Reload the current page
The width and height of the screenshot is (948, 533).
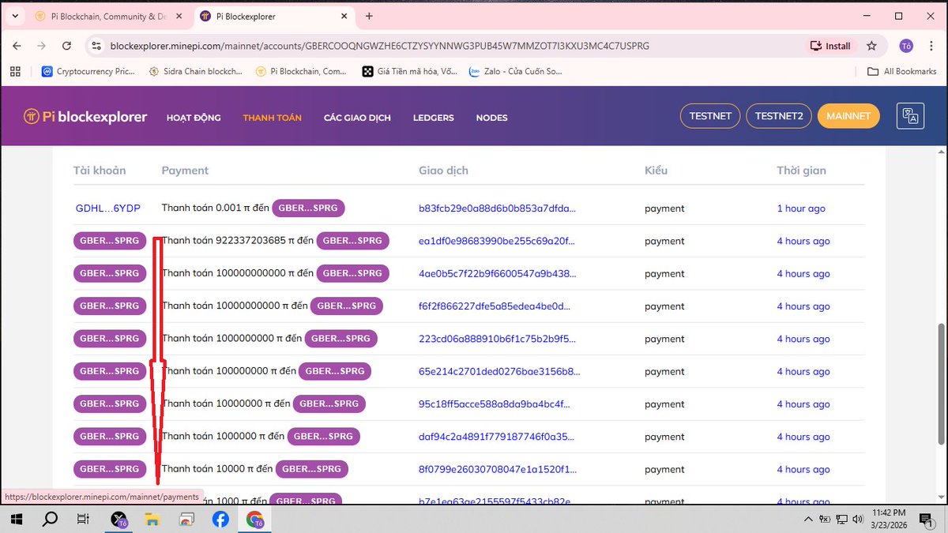67,46
